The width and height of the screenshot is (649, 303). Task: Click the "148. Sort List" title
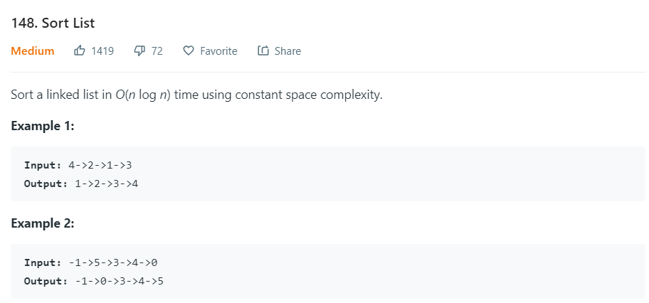[x=53, y=23]
